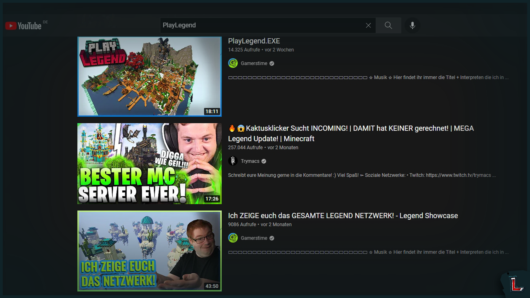This screenshot has height=298, width=530.
Task: Open the PlayLegend.EXE video thumbnail
Action: [149, 76]
